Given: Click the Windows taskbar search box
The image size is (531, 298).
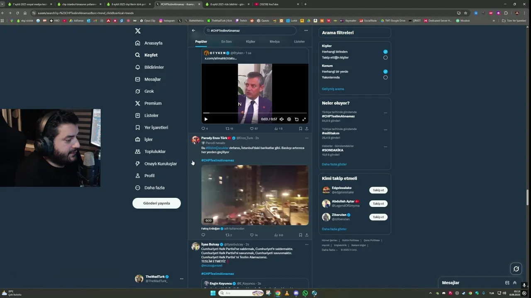Looking at the screenshot, I should pyautogui.click(x=241, y=293).
